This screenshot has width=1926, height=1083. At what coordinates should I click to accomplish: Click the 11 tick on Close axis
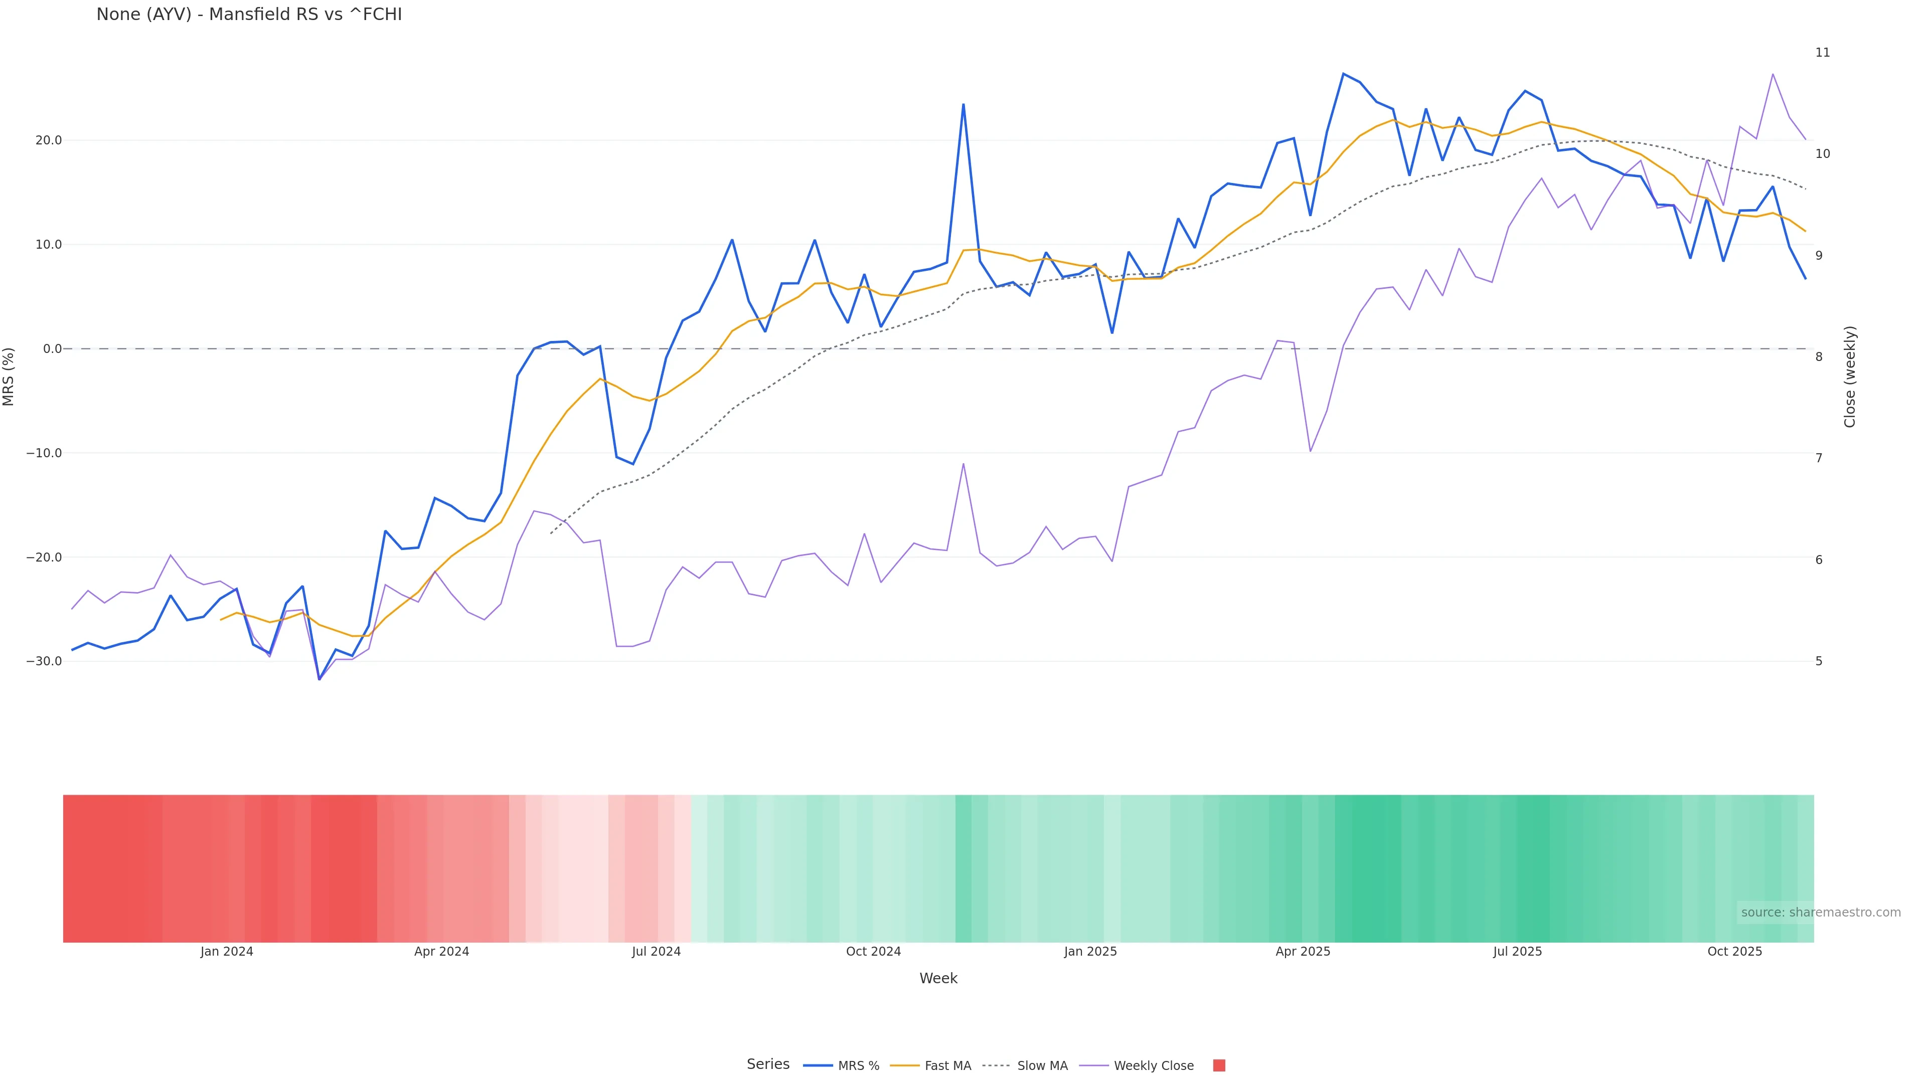tap(1823, 52)
